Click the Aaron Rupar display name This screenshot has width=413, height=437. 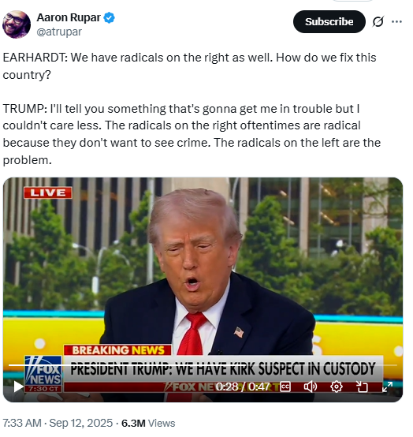[69, 17]
